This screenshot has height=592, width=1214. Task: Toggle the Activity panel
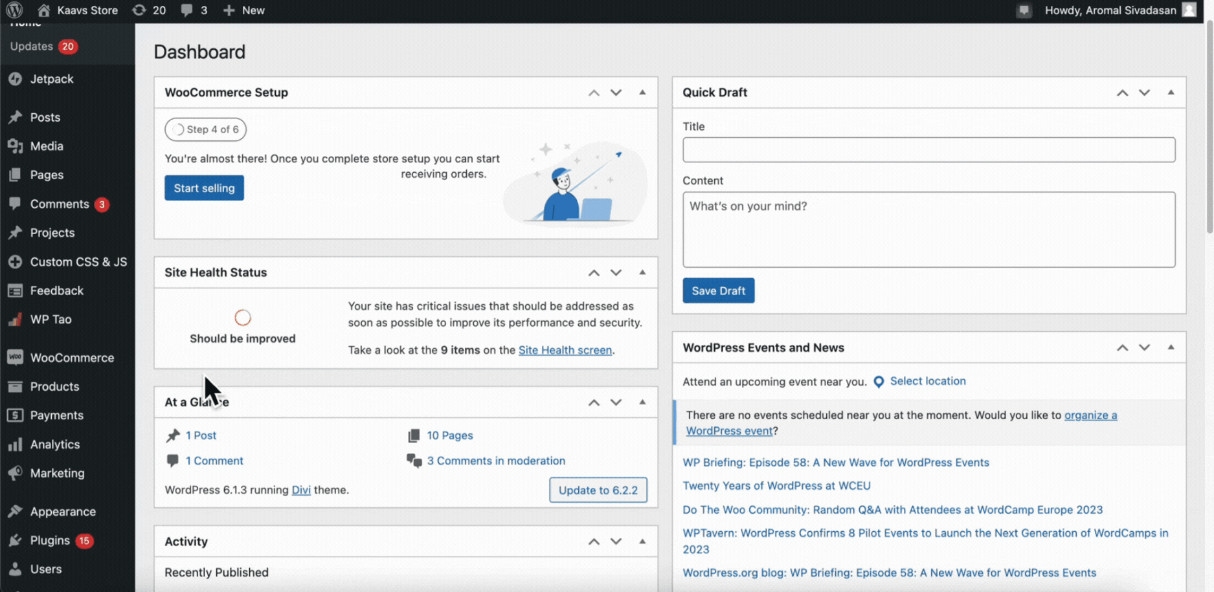tap(642, 542)
